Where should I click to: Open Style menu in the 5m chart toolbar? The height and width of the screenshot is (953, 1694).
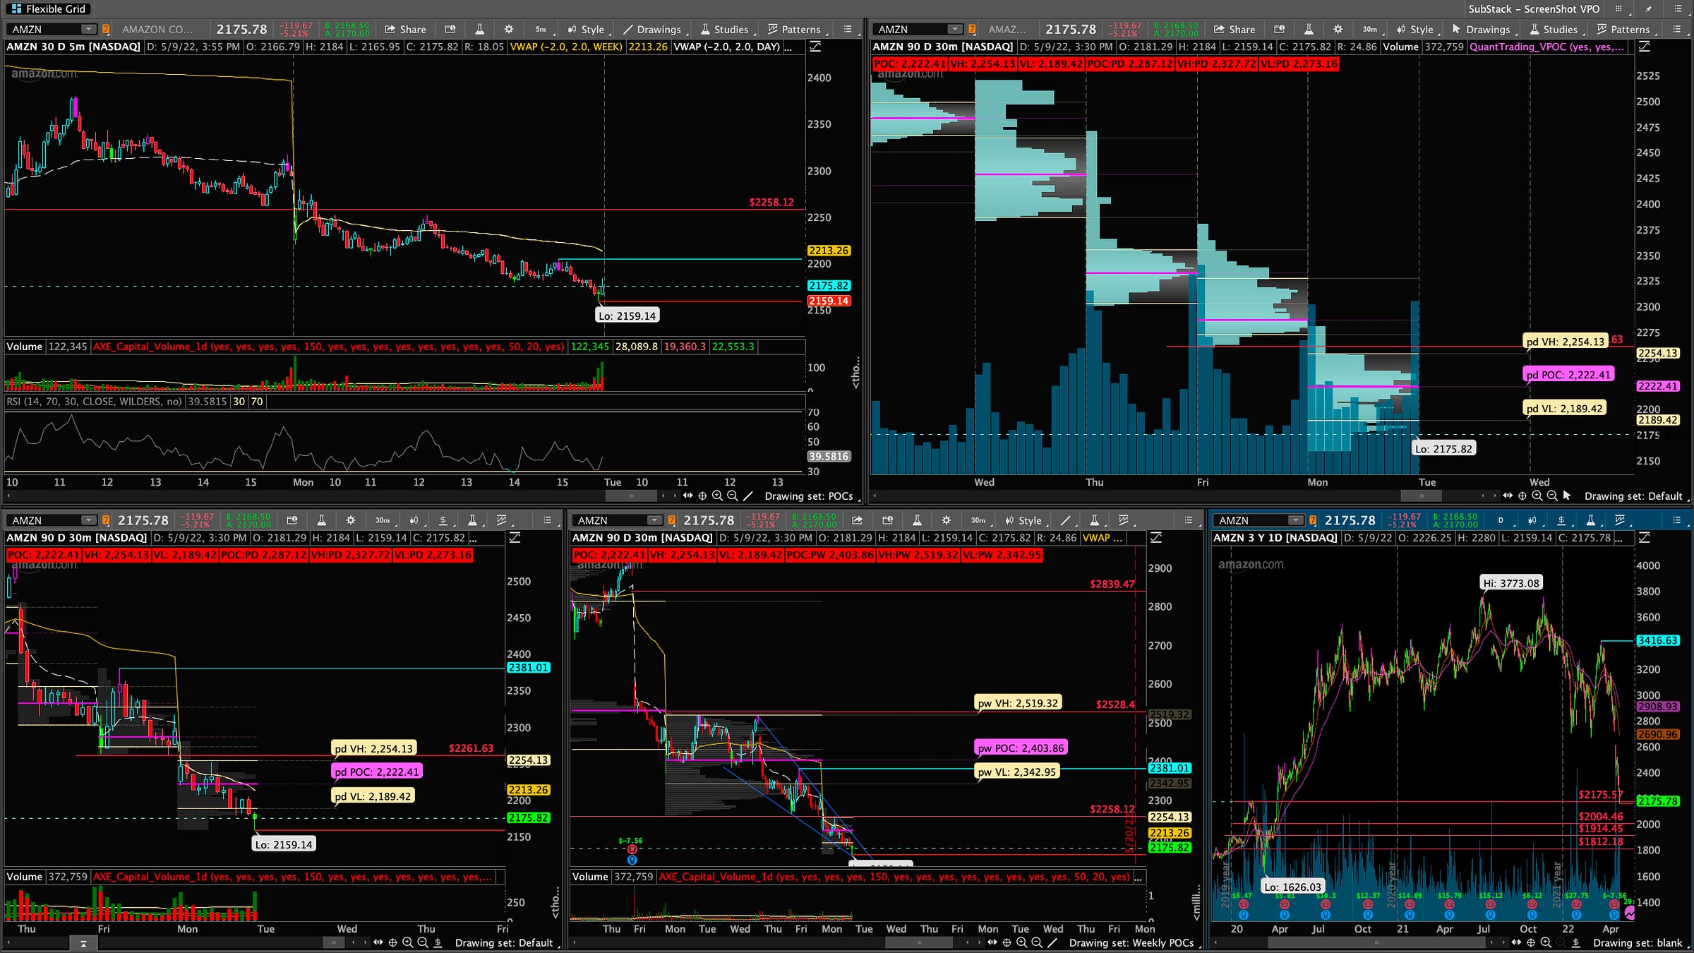click(587, 29)
